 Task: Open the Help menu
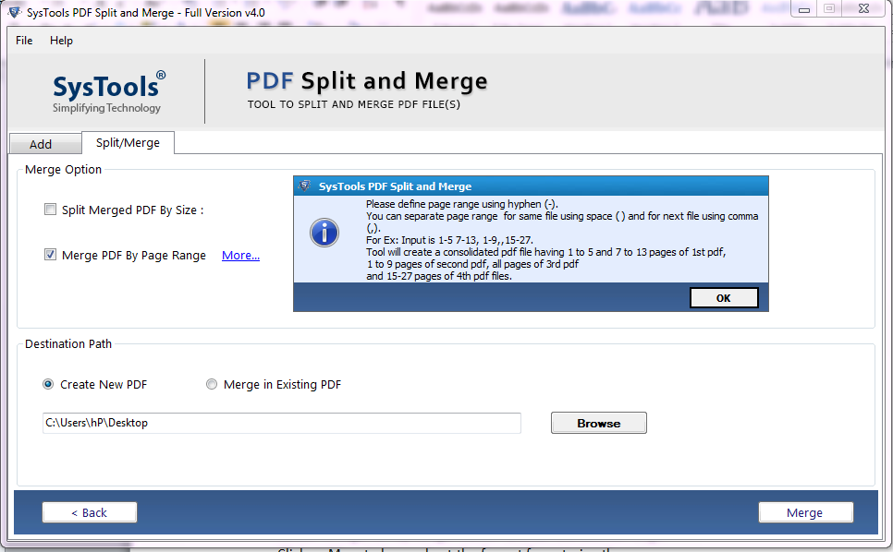61,41
